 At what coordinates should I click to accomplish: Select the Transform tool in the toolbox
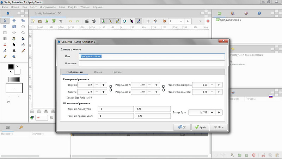click(x=5, y=21)
